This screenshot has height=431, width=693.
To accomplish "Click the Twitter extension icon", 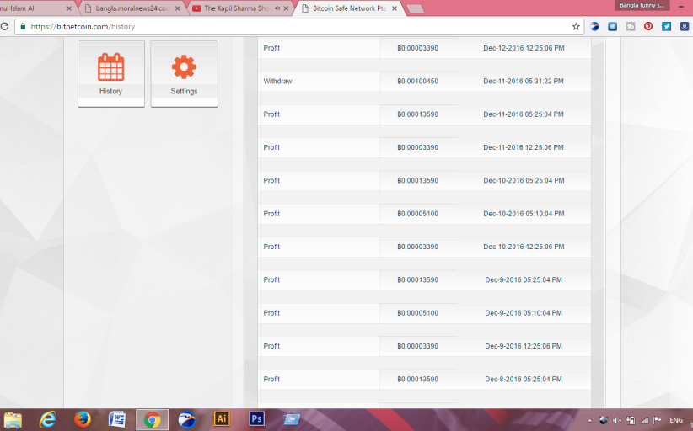I will [x=666, y=26].
